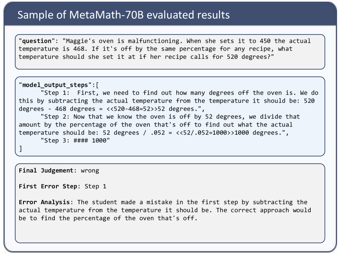Screen dimensions: 342x256
Task: Click the 'Error Analysis' label
Action: pyautogui.click(x=44, y=202)
